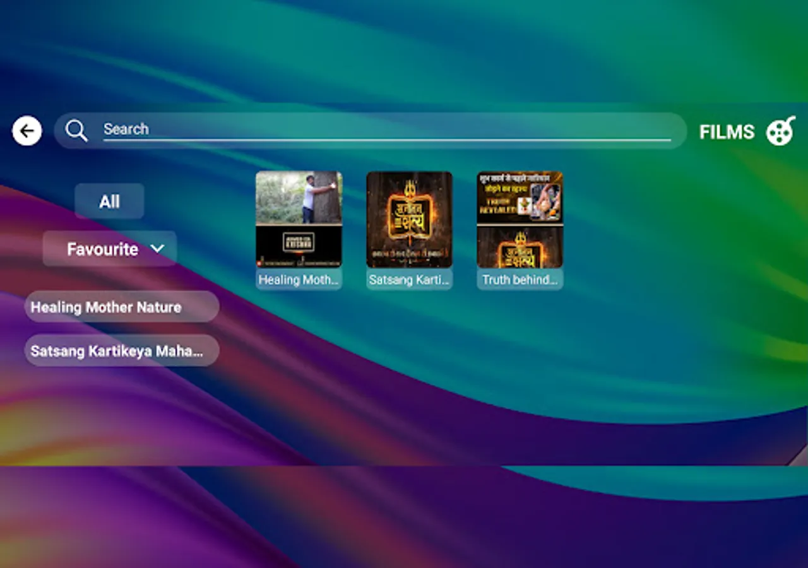Click the Favourite chevron arrow

[157, 249]
